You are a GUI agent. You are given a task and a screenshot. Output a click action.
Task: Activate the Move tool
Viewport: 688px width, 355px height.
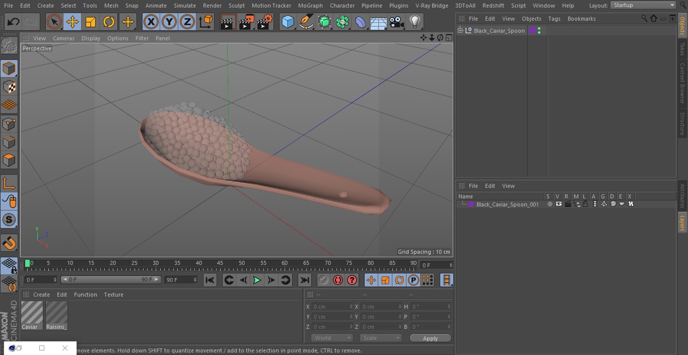(x=73, y=22)
